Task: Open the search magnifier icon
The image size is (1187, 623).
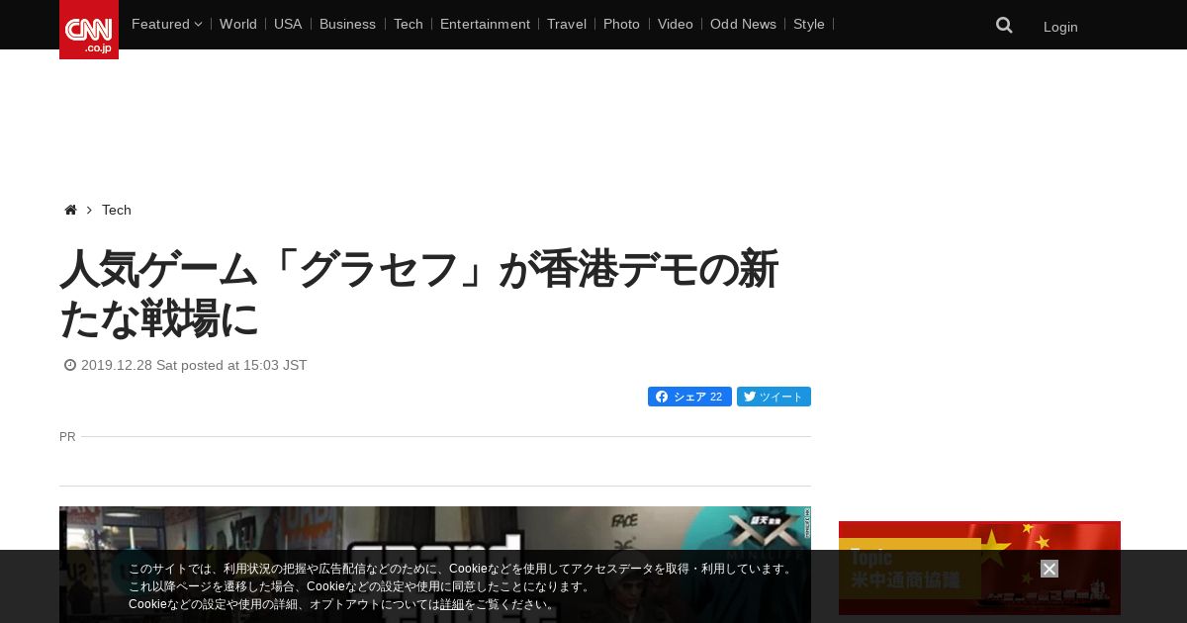Action: coord(1004,26)
